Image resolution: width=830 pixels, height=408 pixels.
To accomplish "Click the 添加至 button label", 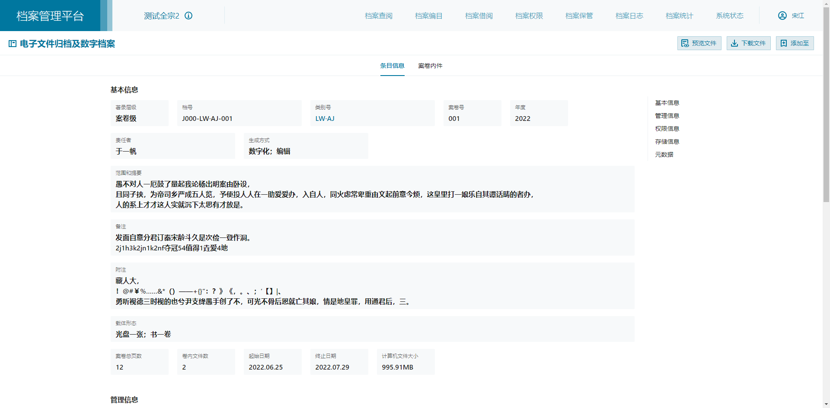I will [x=799, y=43].
